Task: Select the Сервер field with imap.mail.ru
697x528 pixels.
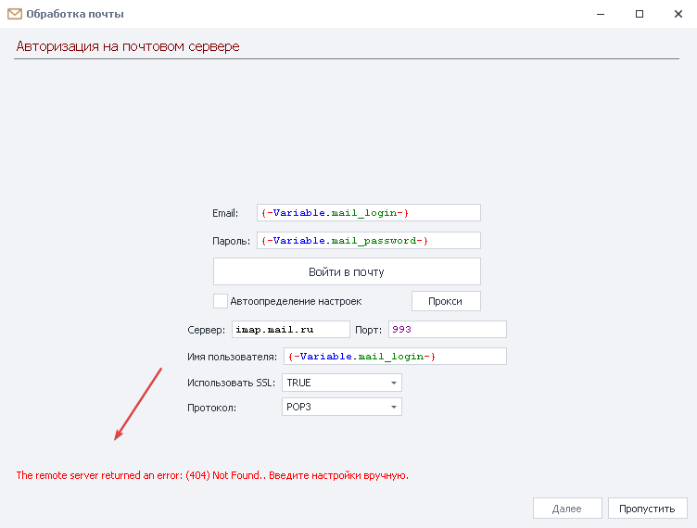Action: [290, 330]
